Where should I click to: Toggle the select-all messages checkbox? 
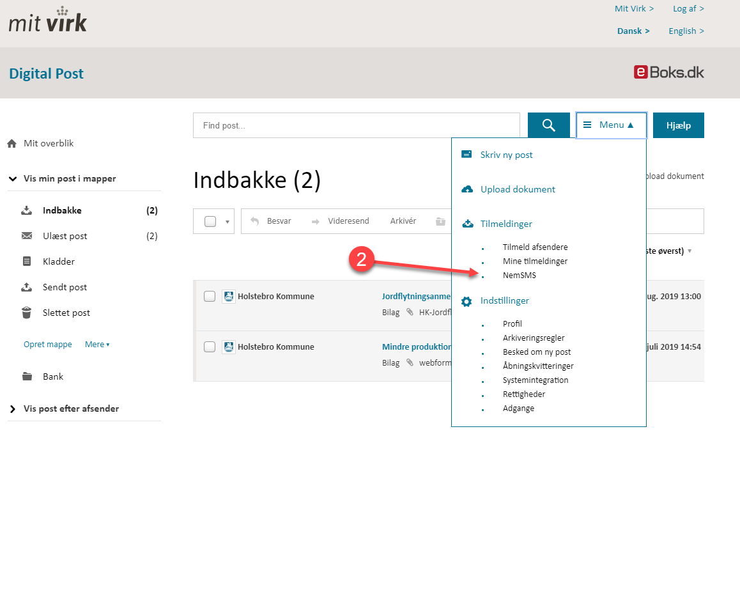coord(210,221)
